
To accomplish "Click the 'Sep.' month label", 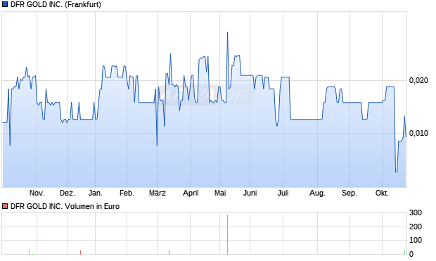I will tap(350, 193).
